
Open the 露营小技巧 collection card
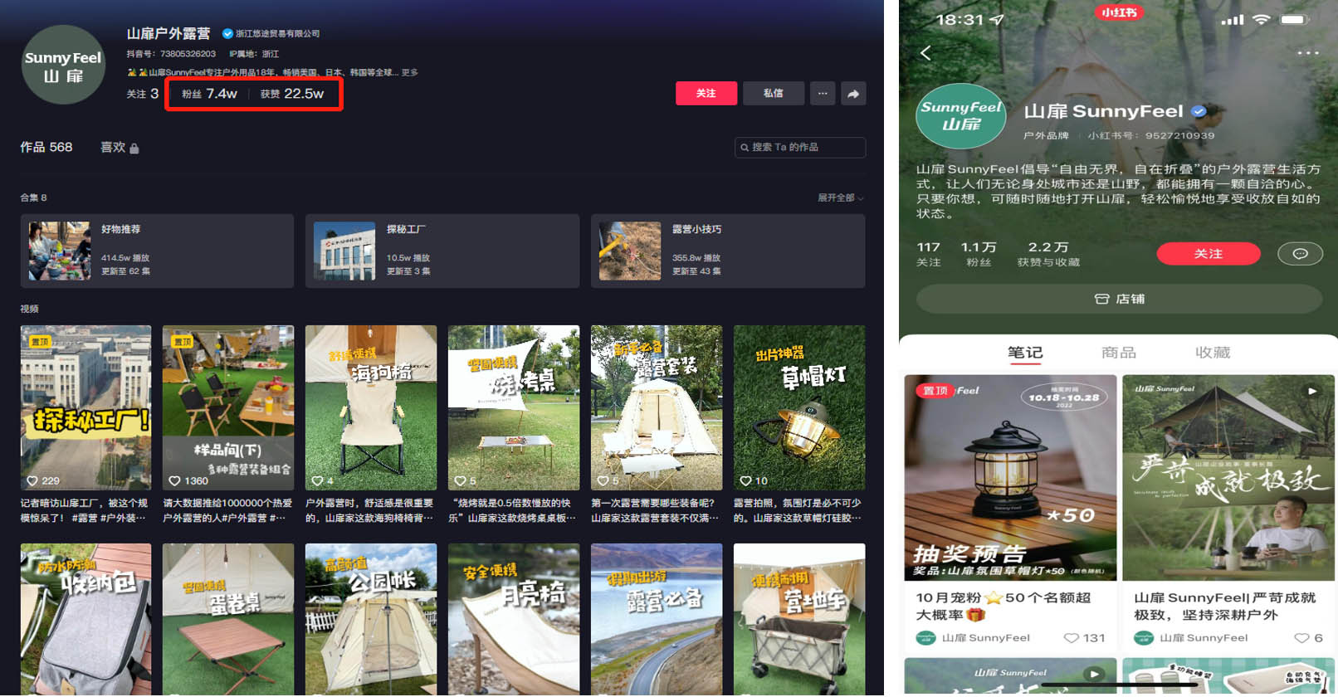click(x=727, y=251)
